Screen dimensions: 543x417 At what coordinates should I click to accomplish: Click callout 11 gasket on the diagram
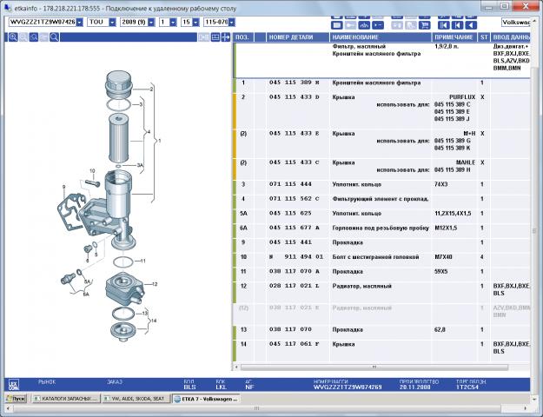coord(143,261)
